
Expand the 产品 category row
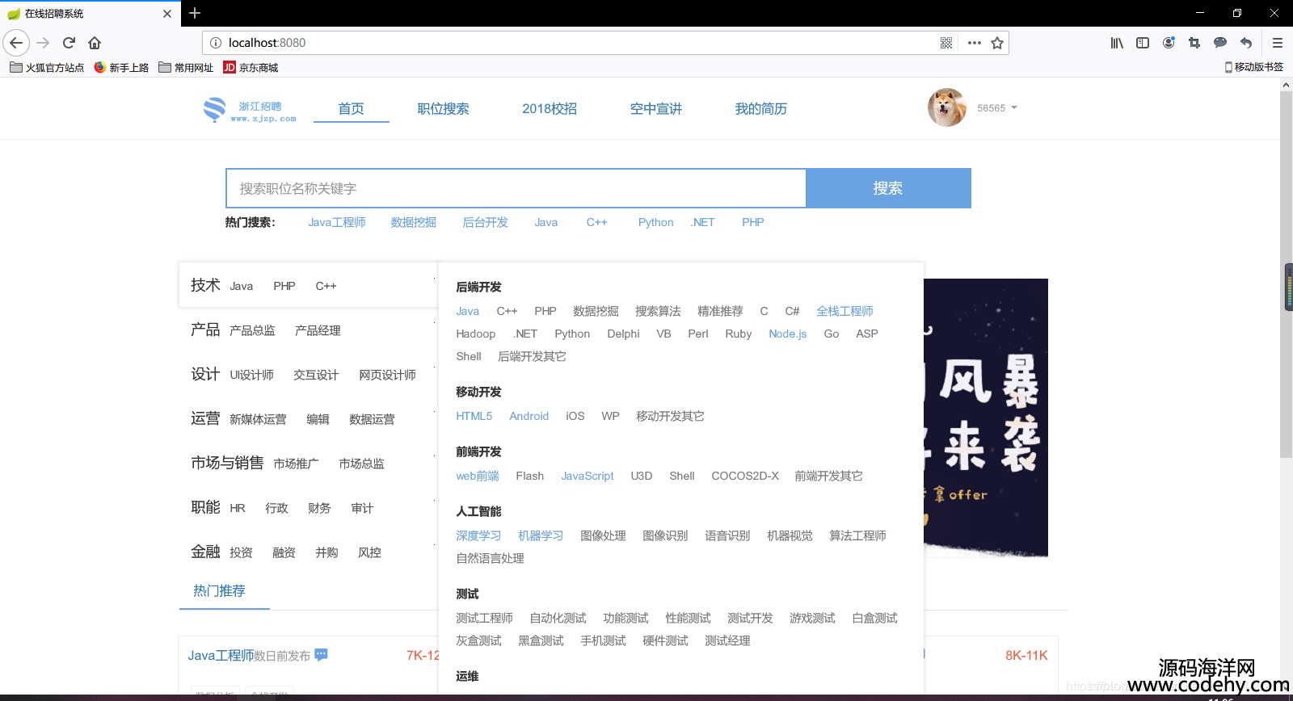(308, 330)
